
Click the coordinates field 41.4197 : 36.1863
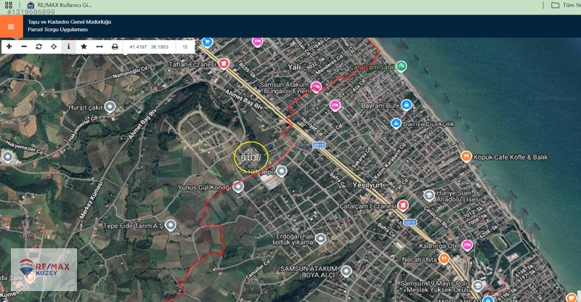(149, 47)
